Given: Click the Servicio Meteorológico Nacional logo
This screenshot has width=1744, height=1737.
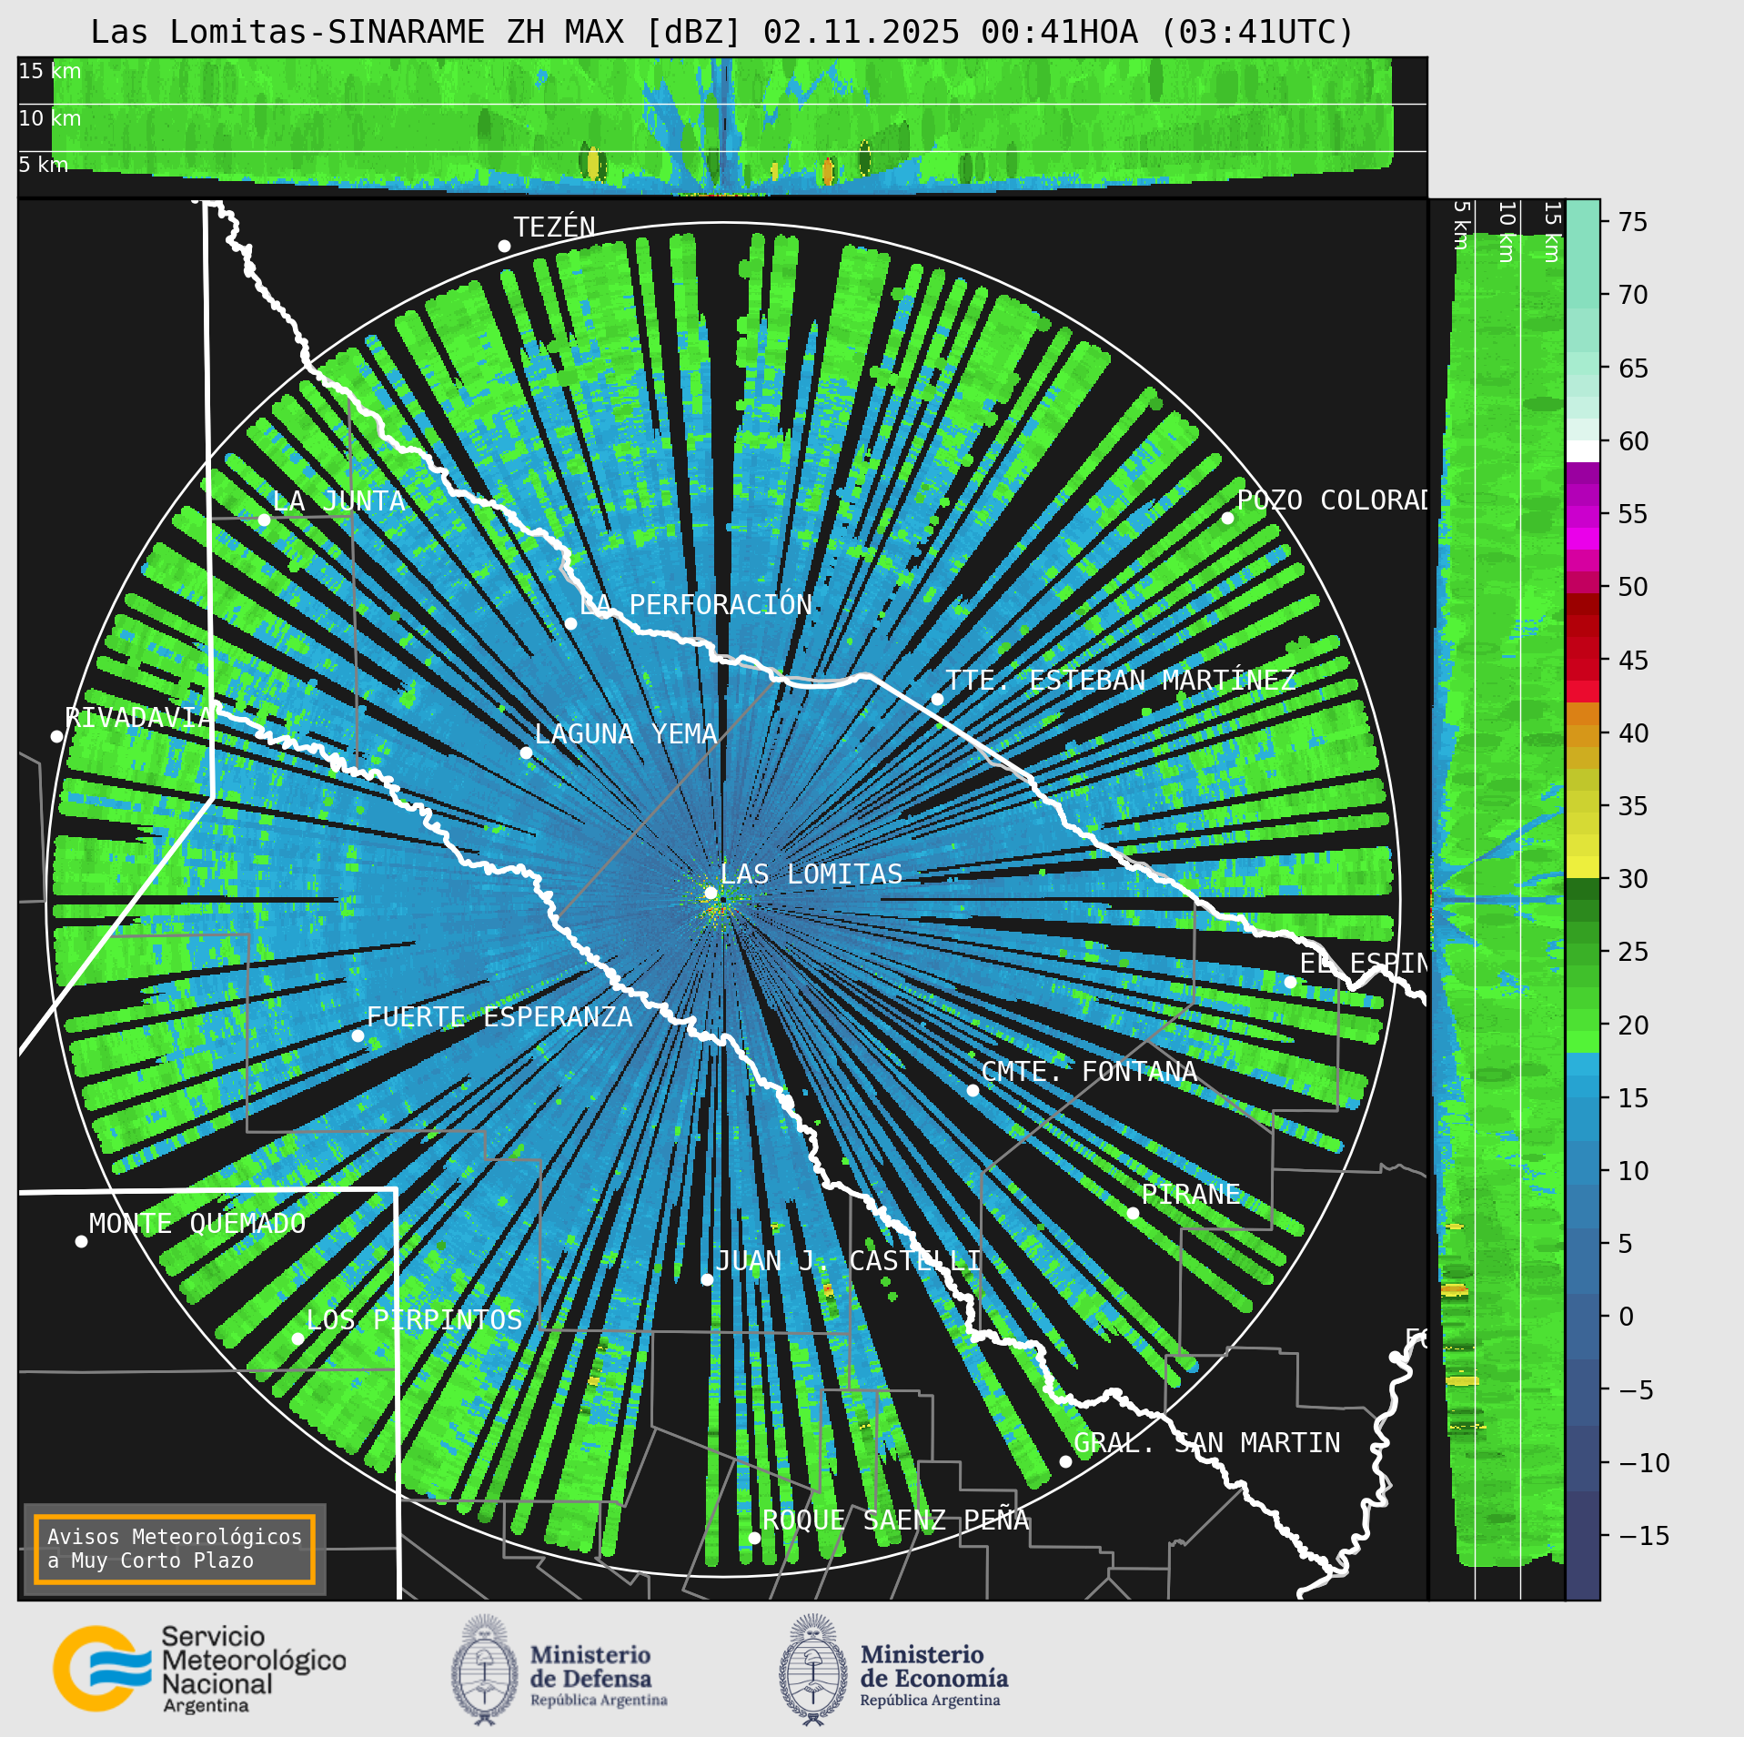Looking at the screenshot, I should pyautogui.click(x=200, y=1670).
